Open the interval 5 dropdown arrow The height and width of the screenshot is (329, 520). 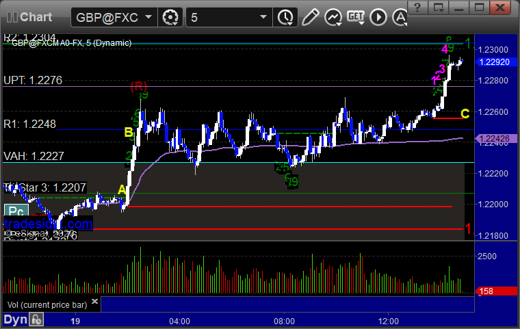click(x=263, y=16)
